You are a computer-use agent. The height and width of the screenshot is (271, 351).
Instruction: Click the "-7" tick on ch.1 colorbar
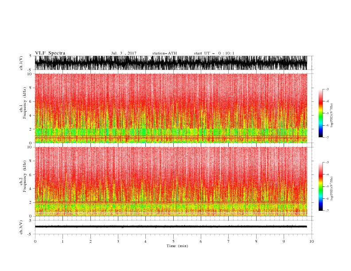[327, 137]
